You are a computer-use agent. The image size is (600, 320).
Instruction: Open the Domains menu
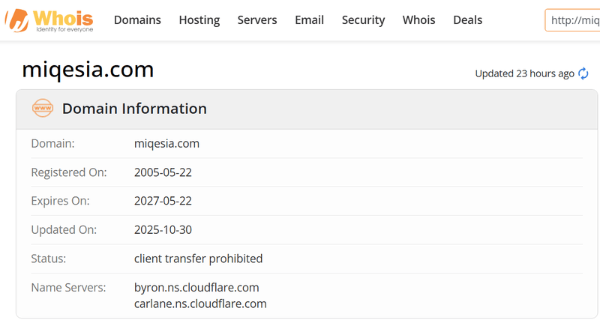pyautogui.click(x=137, y=20)
